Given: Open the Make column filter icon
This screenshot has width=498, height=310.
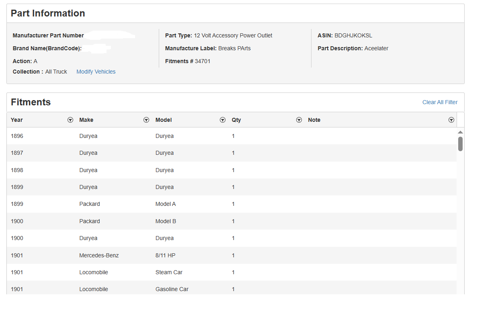Looking at the screenshot, I should pos(146,120).
